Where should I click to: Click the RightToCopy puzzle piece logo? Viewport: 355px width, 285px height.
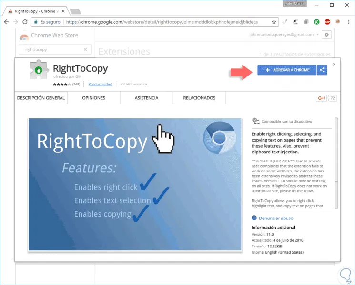click(x=39, y=69)
